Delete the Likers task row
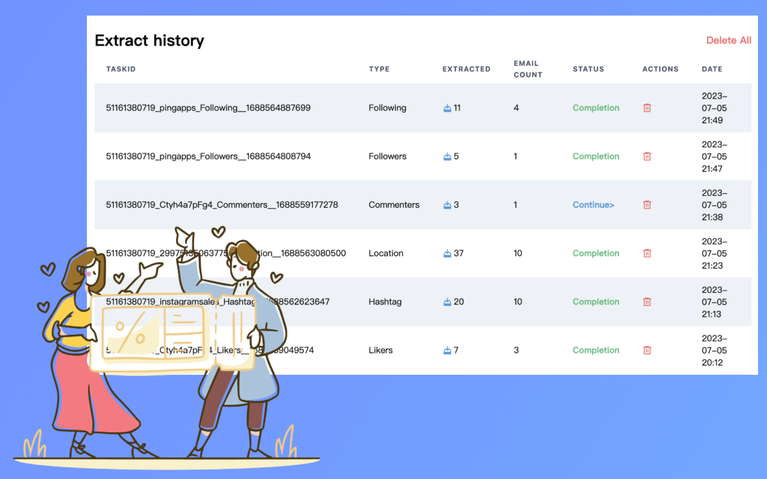 pyautogui.click(x=647, y=350)
